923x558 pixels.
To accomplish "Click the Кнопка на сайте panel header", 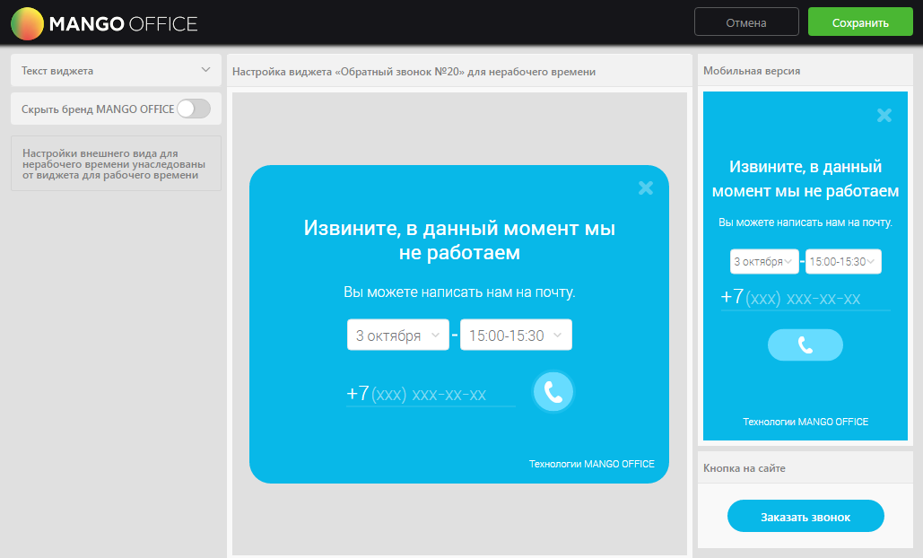I will point(805,468).
